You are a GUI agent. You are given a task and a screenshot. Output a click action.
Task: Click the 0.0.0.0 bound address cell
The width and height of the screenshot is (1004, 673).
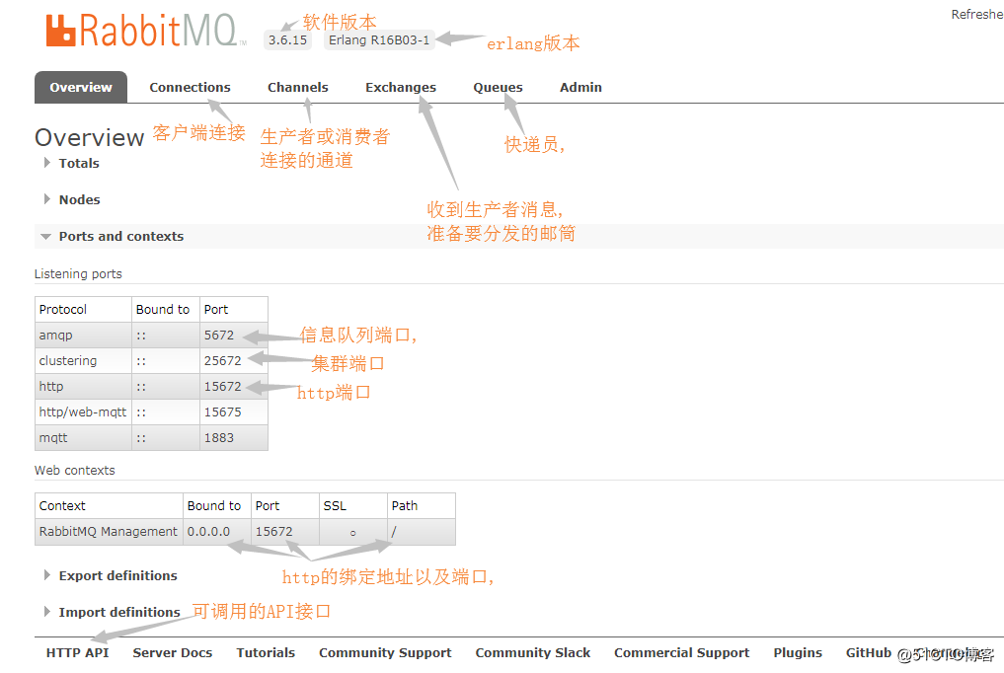217,532
